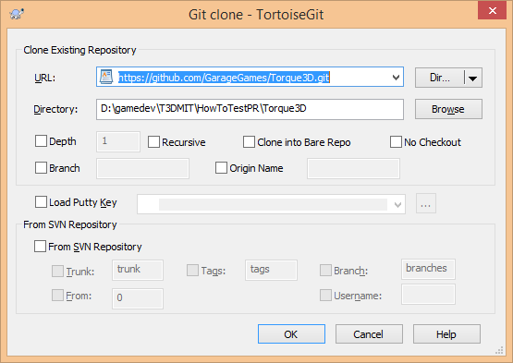The height and width of the screenshot is (363, 513).
Task: Open the Dir button split arrow
Action: tap(472, 78)
